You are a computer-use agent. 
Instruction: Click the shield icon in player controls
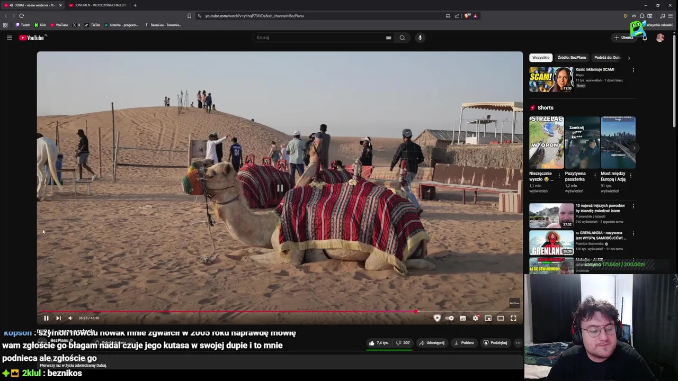[x=437, y=318]
